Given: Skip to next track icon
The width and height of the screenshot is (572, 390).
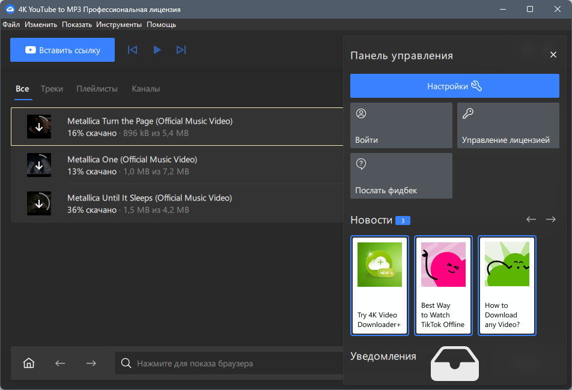Looking at the screenshot, I should pyautogui.click(x=181, y=50).
